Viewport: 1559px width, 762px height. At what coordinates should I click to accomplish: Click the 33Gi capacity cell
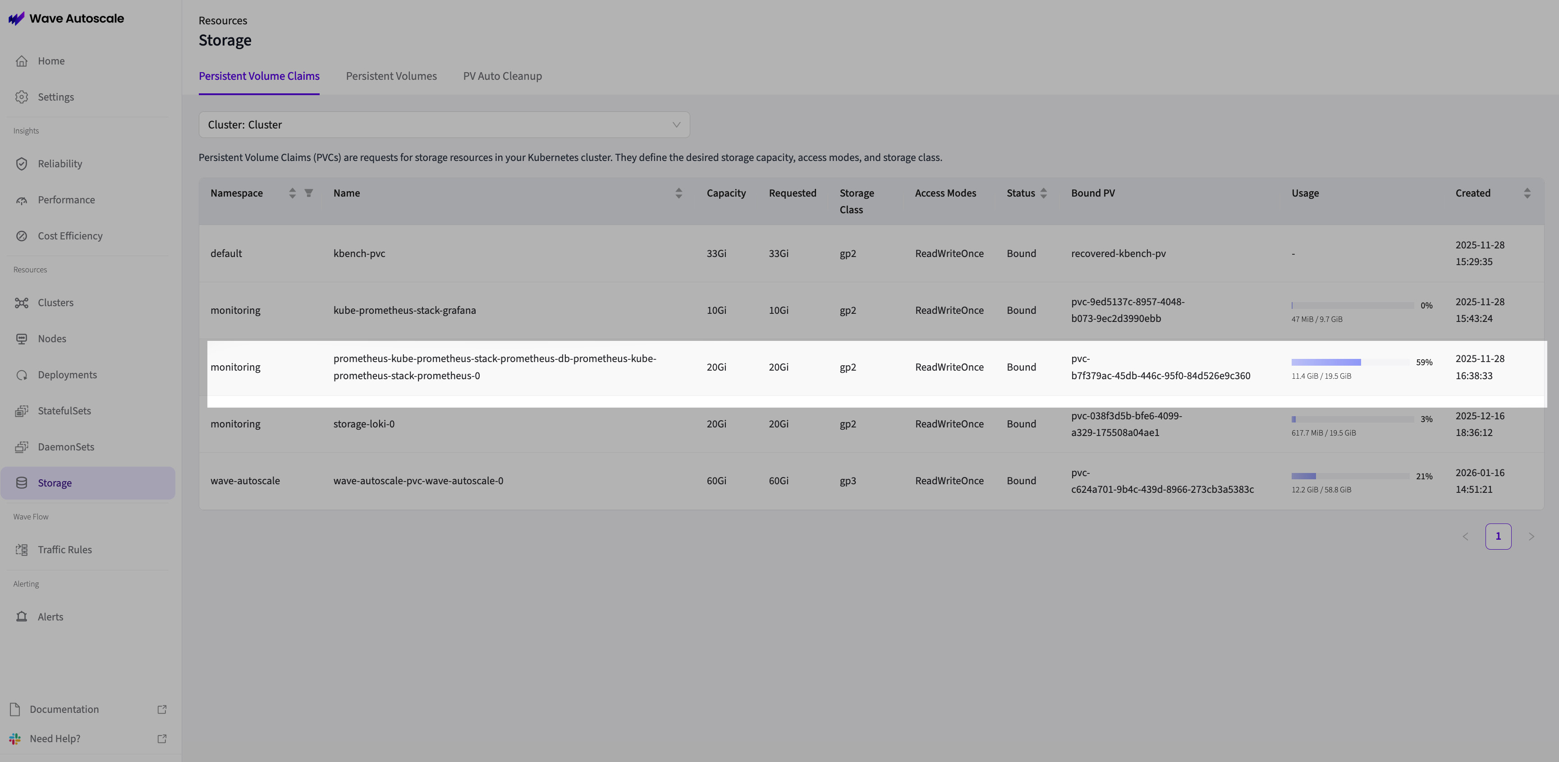pyautogui.click(x=716, y=253)
